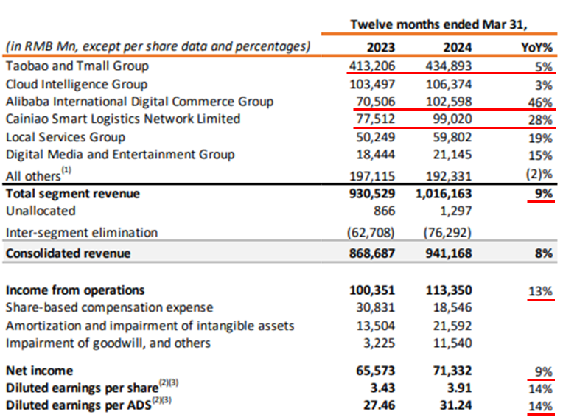This screenshot has width=577, height=420.
Task: Click the total value 1,016,163
Action: 444,194
